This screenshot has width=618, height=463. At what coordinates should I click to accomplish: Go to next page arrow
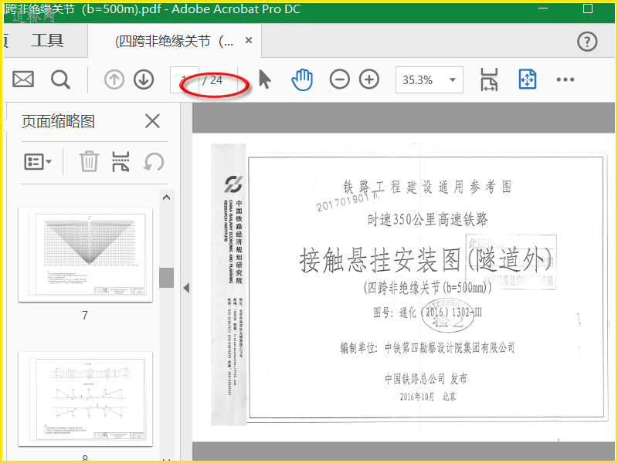point(144,80)
